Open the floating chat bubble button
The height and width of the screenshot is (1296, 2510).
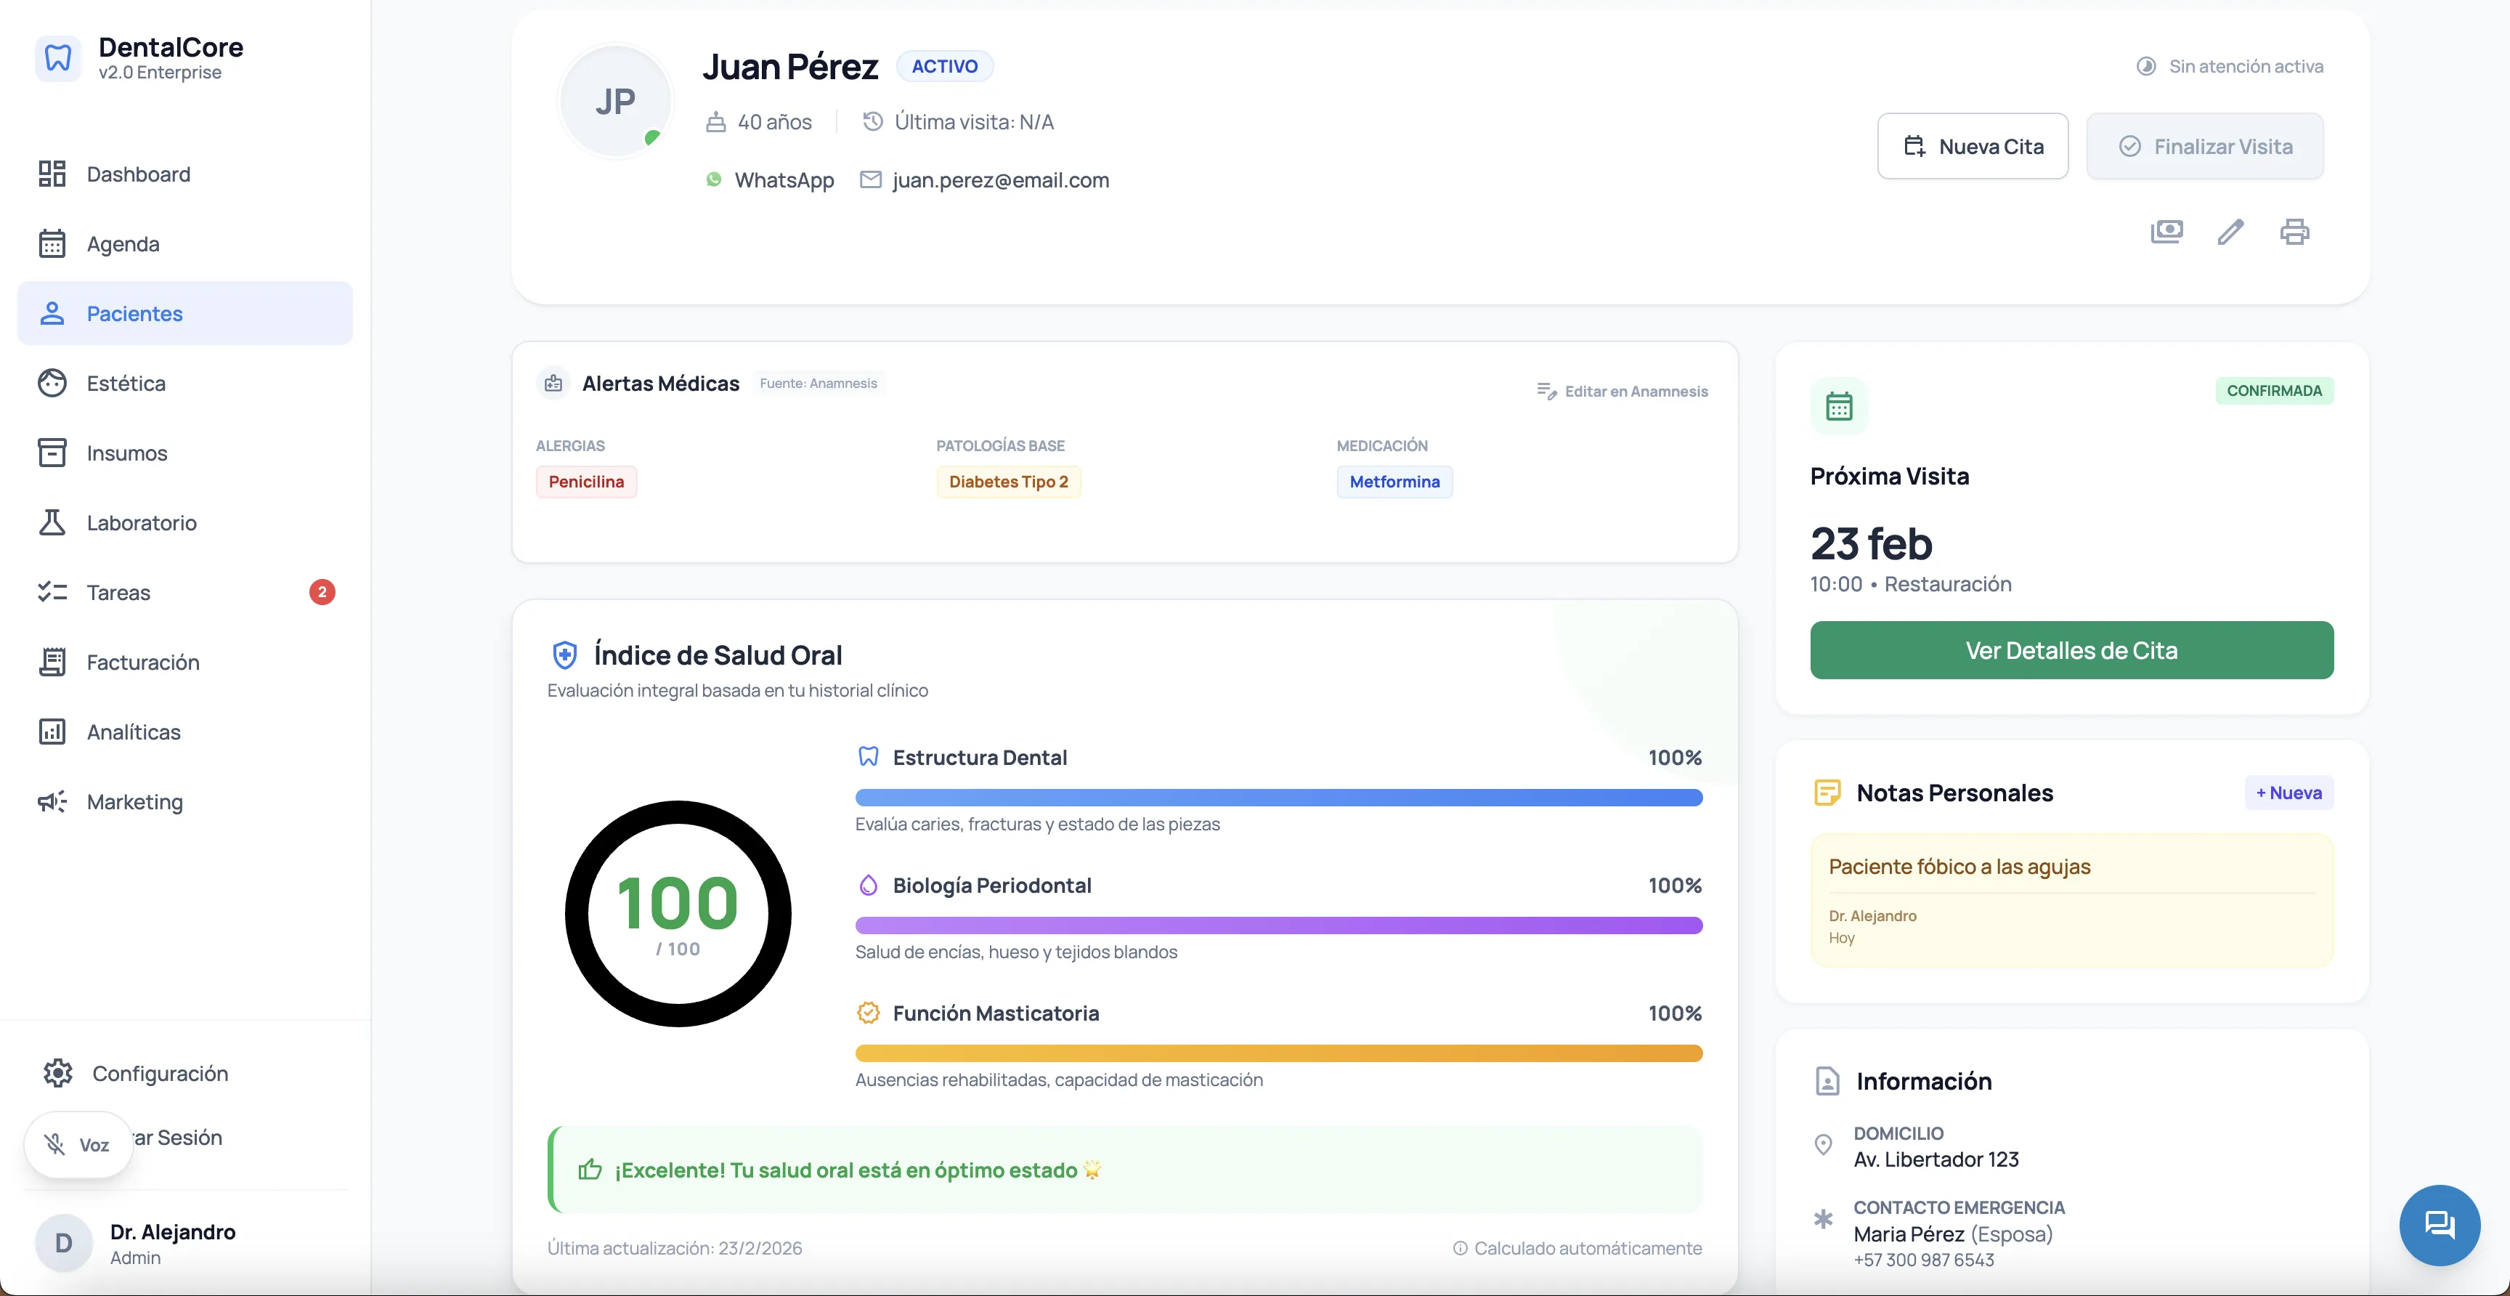[2439, 1224]
